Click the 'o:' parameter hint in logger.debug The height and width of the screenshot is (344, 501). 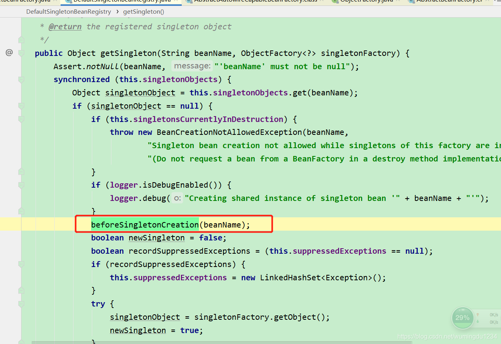(x=177, y=198)
